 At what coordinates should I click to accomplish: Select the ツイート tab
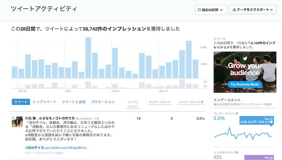click(x=21, y=102)
